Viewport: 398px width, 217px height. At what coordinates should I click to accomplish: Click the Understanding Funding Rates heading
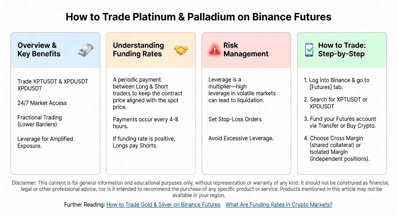tap(138, 50)
